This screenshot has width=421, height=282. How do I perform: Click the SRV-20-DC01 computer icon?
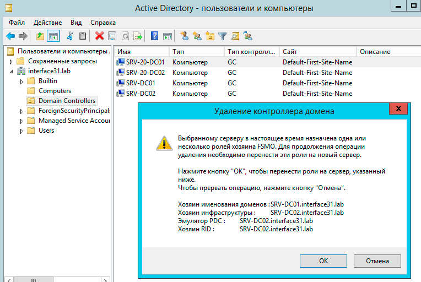pos(120,62)
